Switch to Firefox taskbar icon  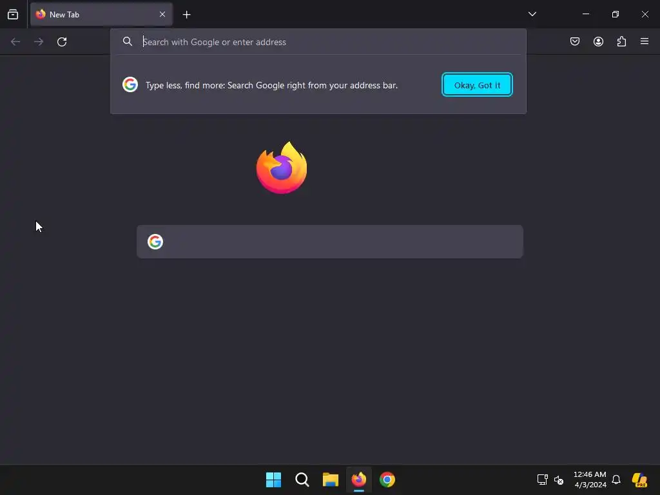359,480
